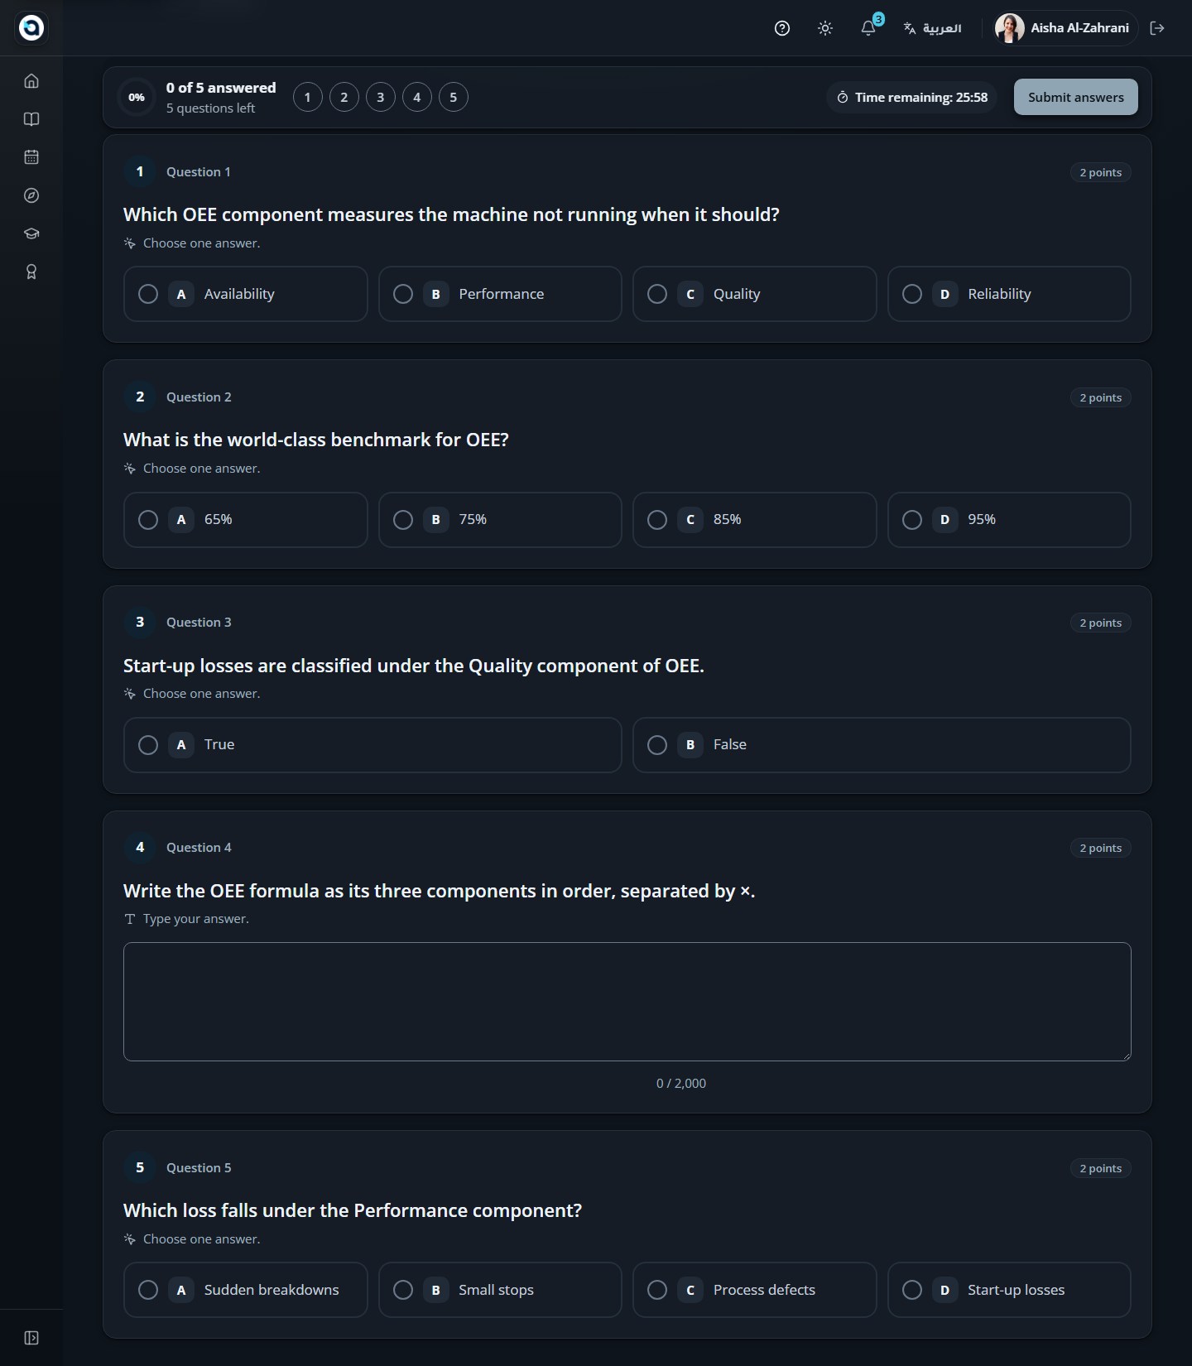Click the log out icon
Viewport: 1192px width, 1366px height.
tap(1157, 28)
